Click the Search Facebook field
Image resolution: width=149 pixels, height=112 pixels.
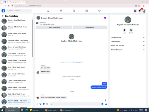coord(19,11)
